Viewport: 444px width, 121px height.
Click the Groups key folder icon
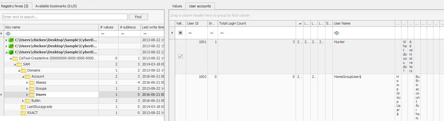[32, 88]
